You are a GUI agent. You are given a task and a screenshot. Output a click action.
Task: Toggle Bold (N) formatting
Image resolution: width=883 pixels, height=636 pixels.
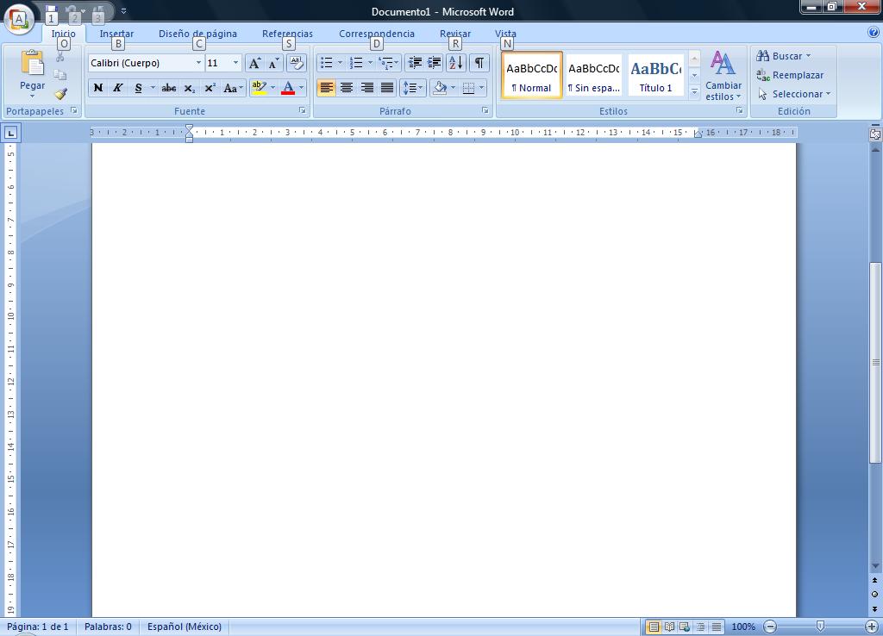click(98, 89)
